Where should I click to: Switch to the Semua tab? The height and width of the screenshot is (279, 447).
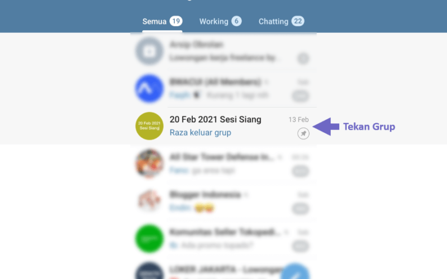pyautogui.click(x=162, y=22)
